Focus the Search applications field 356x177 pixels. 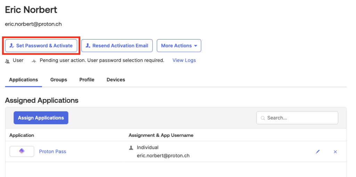click(297, 118)
